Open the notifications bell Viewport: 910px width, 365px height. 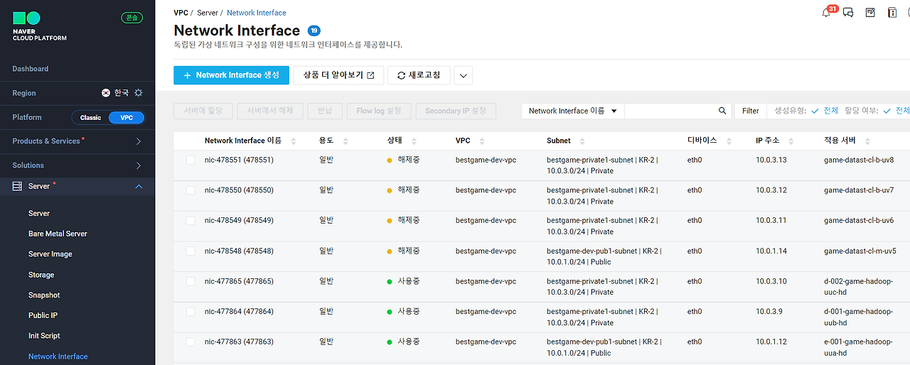click(826, 13)
